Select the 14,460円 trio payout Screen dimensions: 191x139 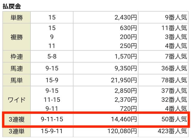click(x=124, y=119)
